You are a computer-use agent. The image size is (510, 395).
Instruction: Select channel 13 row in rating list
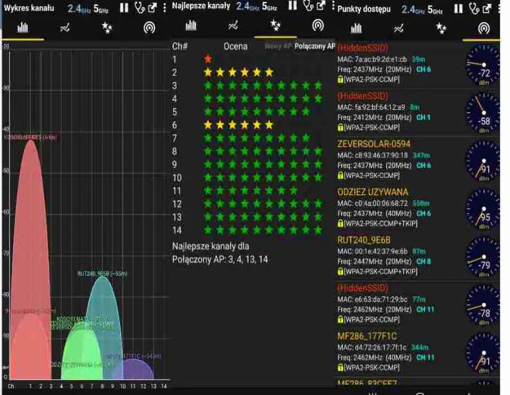coord(251,216)
